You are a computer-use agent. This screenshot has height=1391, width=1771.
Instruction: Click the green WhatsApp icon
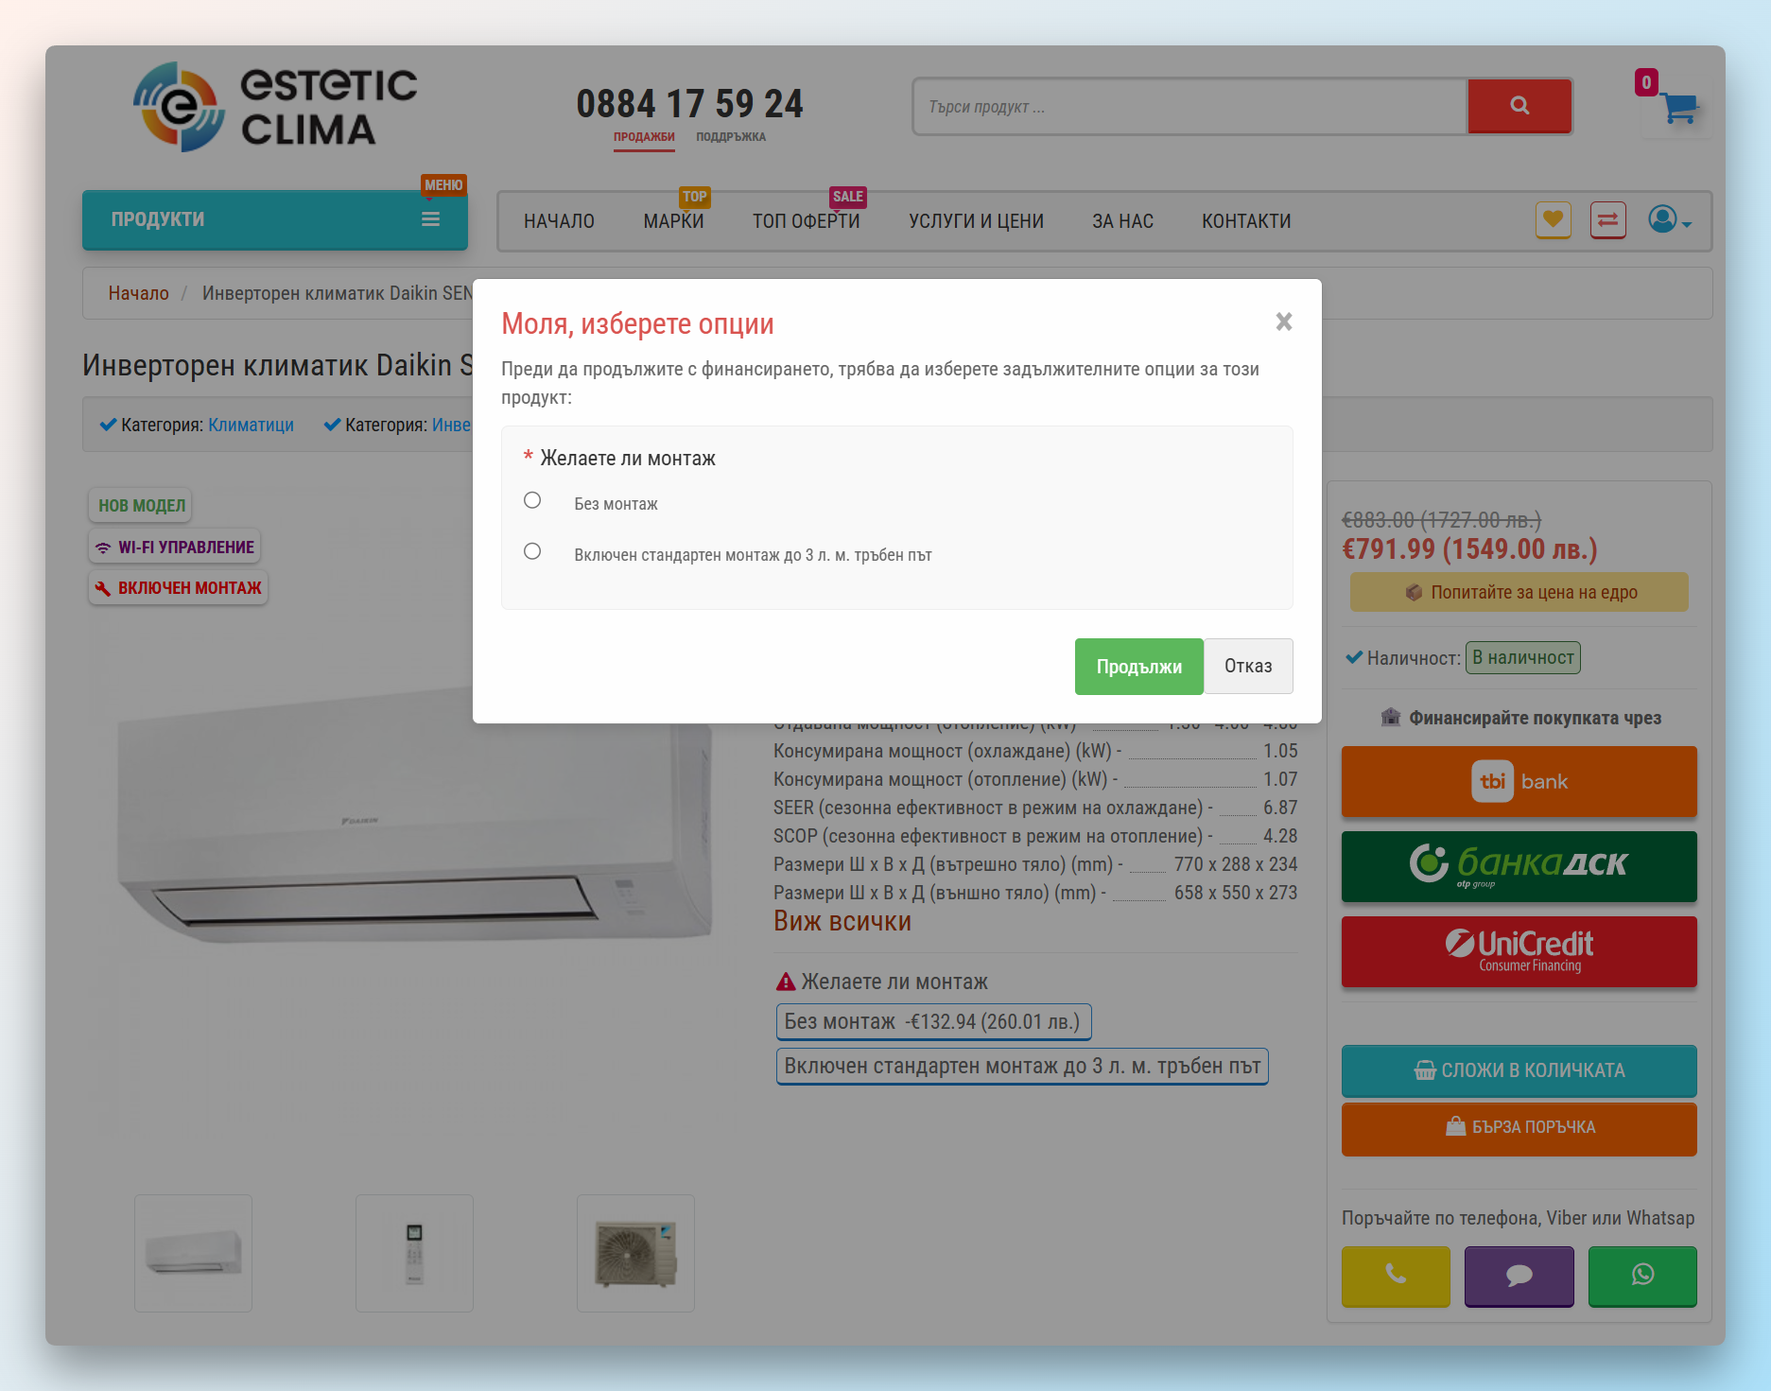(1642, 1275)
